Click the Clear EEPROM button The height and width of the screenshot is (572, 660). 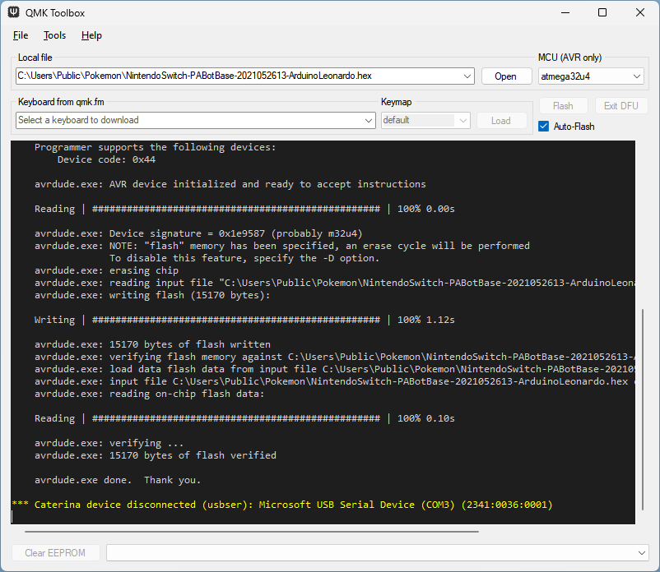click(x=55, y=553)
